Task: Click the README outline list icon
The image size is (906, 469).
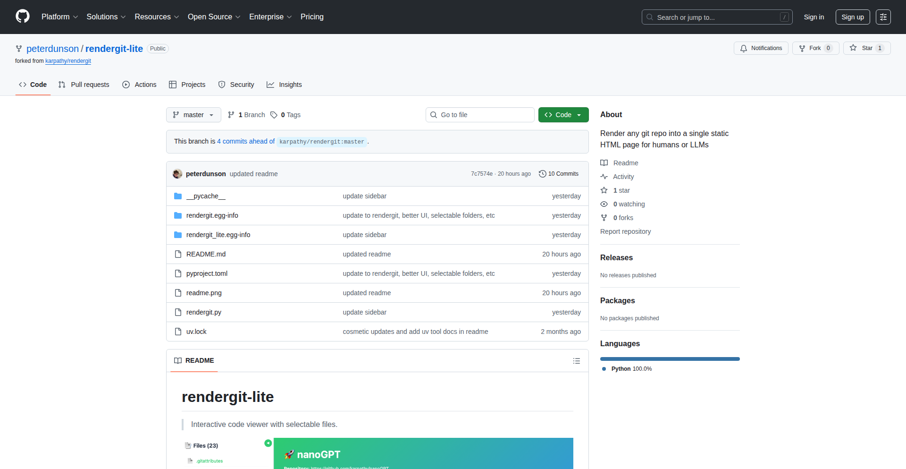Action: pyautogui.click(x=576, y=361)
